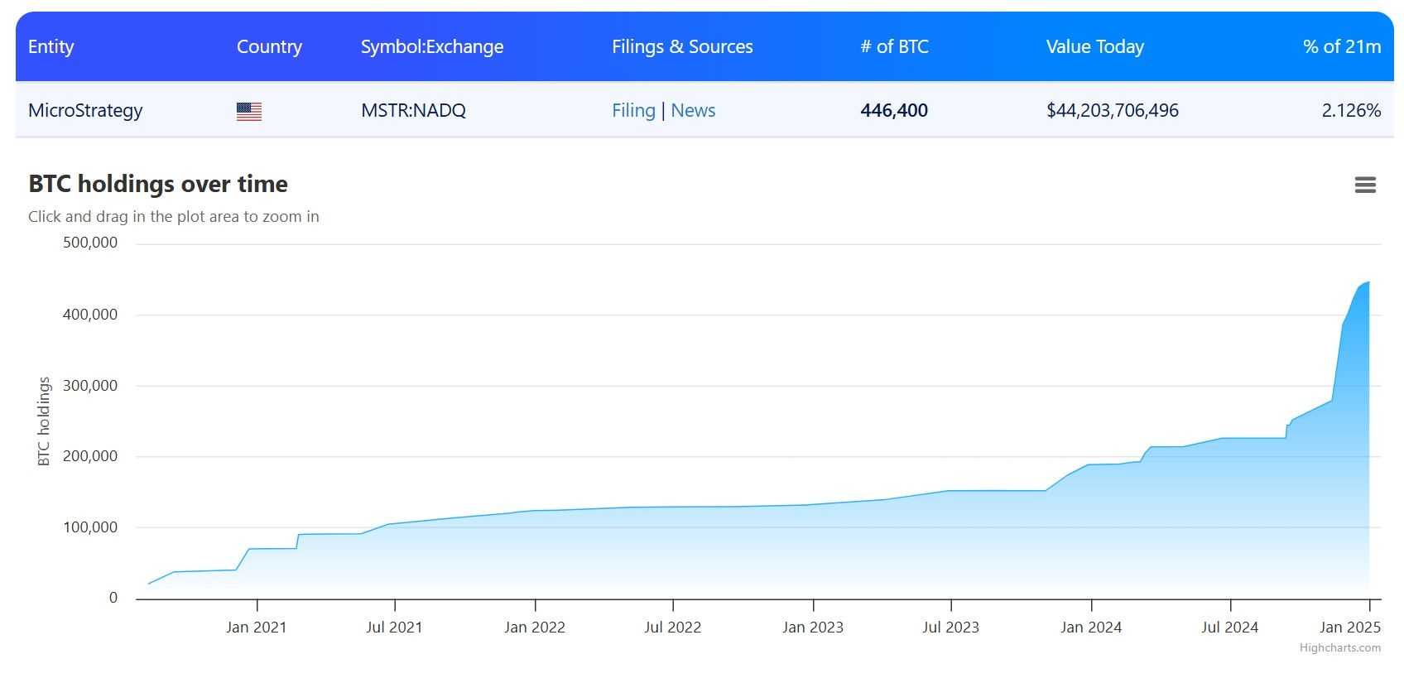Click the 300,000 y-axis label
Screen dimensions: 1404x683
click(x=90, y=386)
